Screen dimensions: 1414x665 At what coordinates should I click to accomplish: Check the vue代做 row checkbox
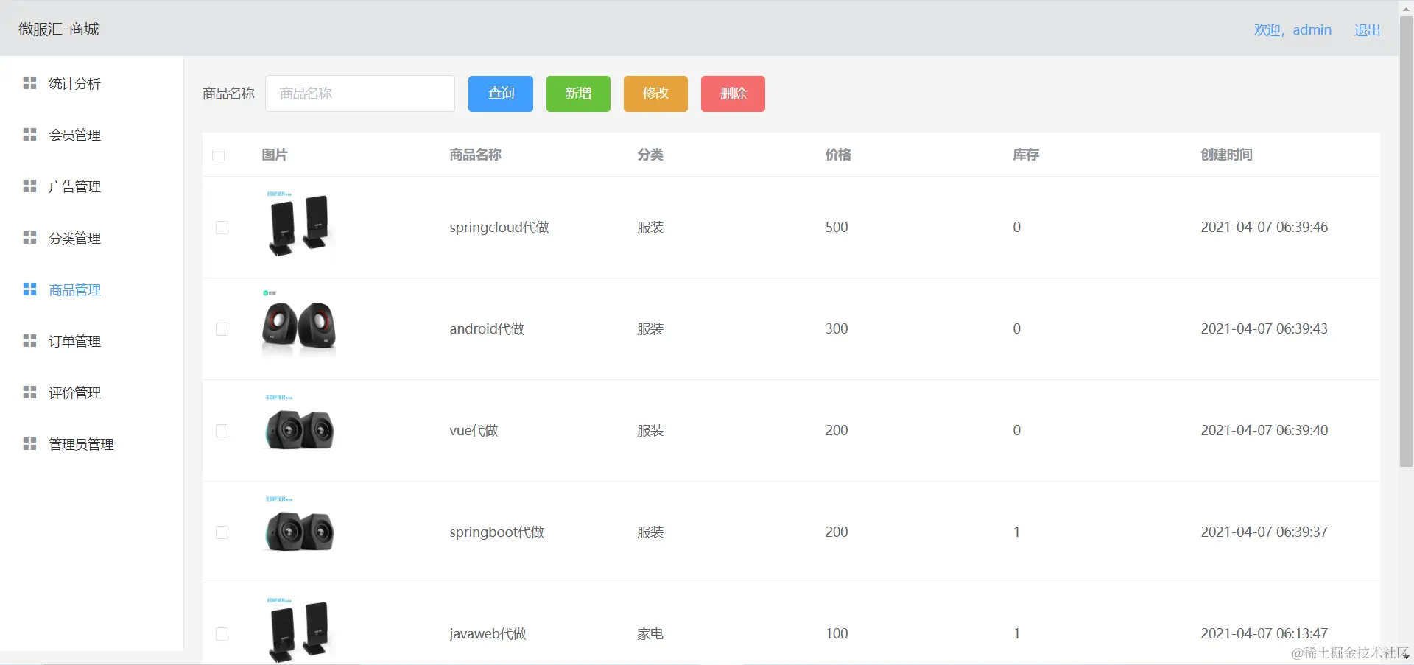222,431
